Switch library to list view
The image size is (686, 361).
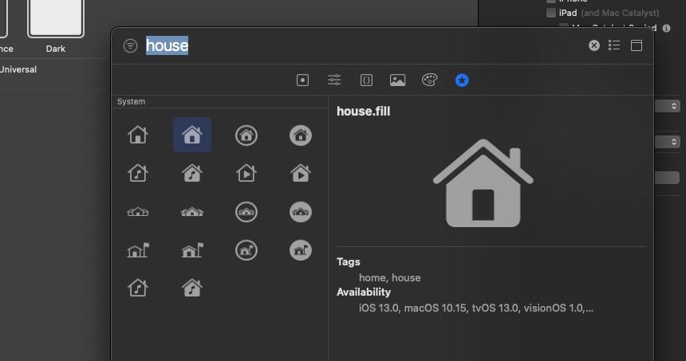tap(614, 45)
